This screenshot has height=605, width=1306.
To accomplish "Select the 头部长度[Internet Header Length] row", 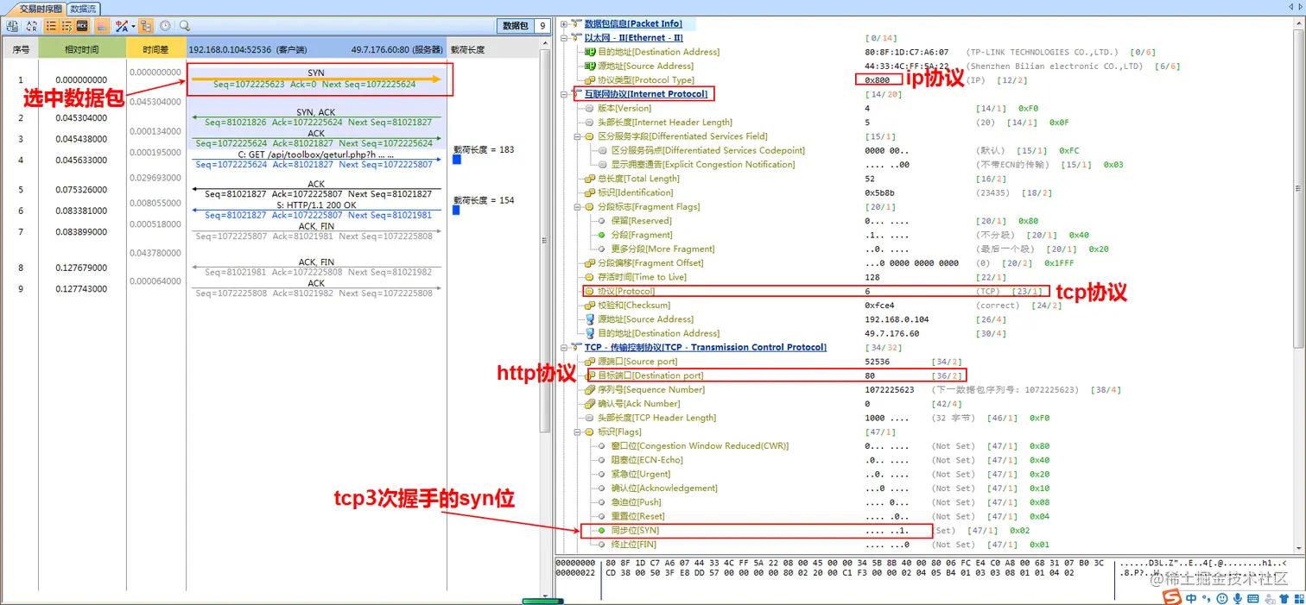I will [x=664, y=123].
